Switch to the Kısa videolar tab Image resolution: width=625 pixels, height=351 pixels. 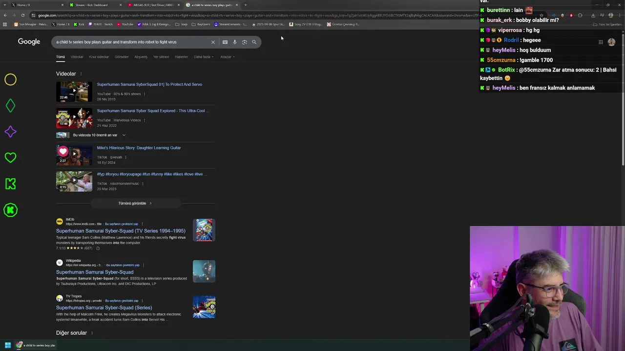99,57
